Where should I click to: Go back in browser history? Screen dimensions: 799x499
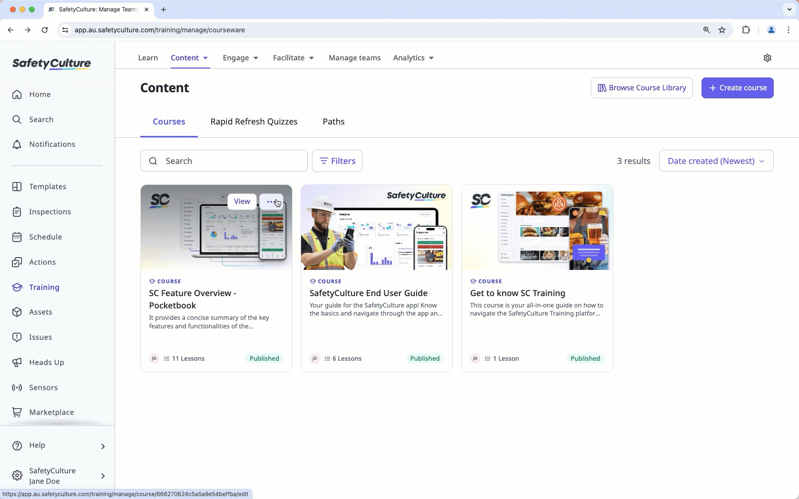point(10,30)
